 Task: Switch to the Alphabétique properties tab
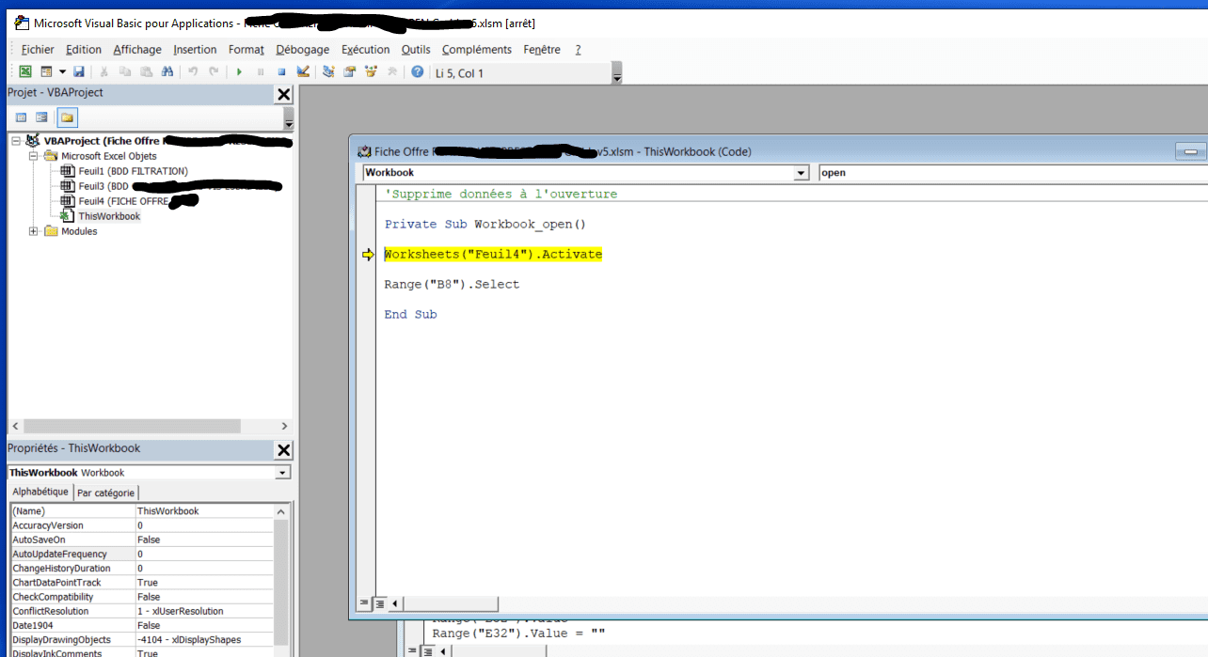coord(40,492)
